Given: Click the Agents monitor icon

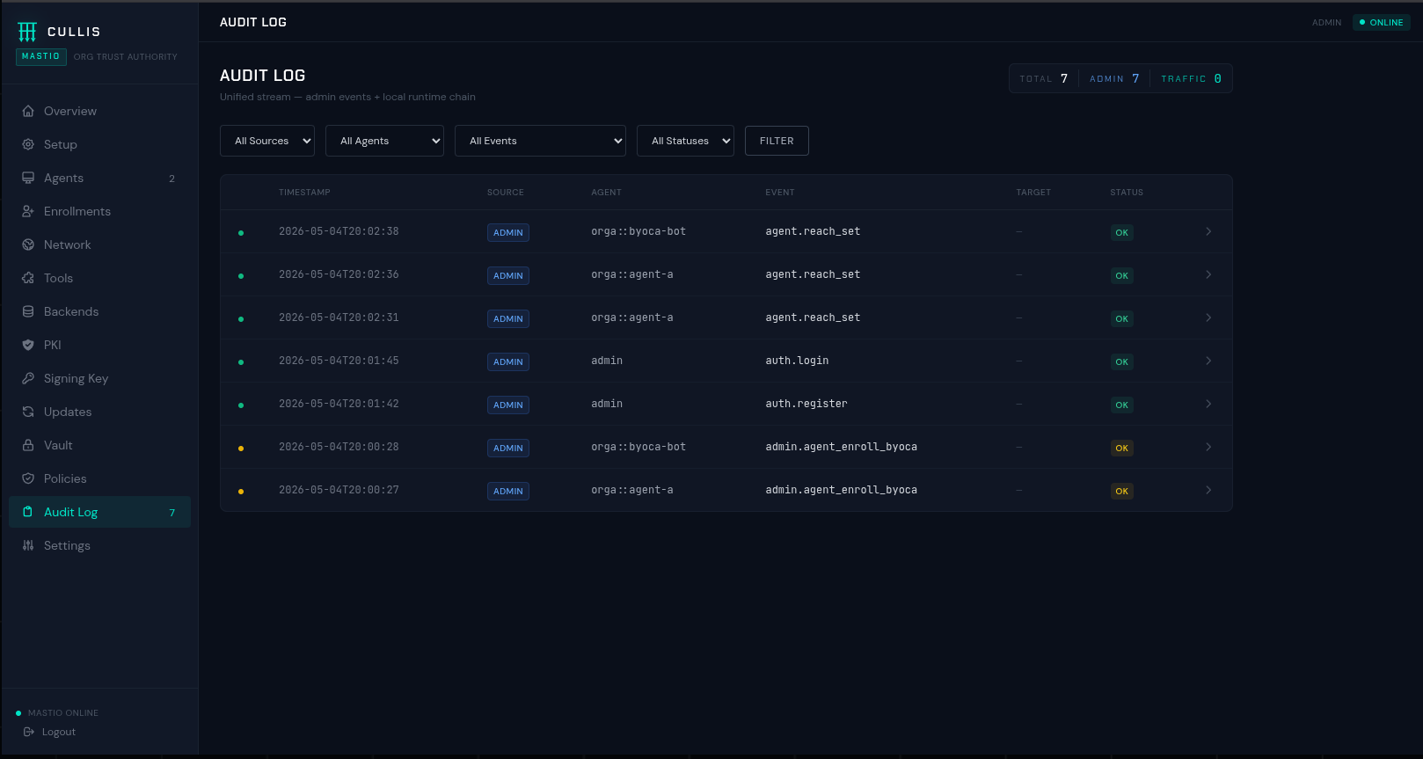Looking at the screenshot, I should (28, 178).
